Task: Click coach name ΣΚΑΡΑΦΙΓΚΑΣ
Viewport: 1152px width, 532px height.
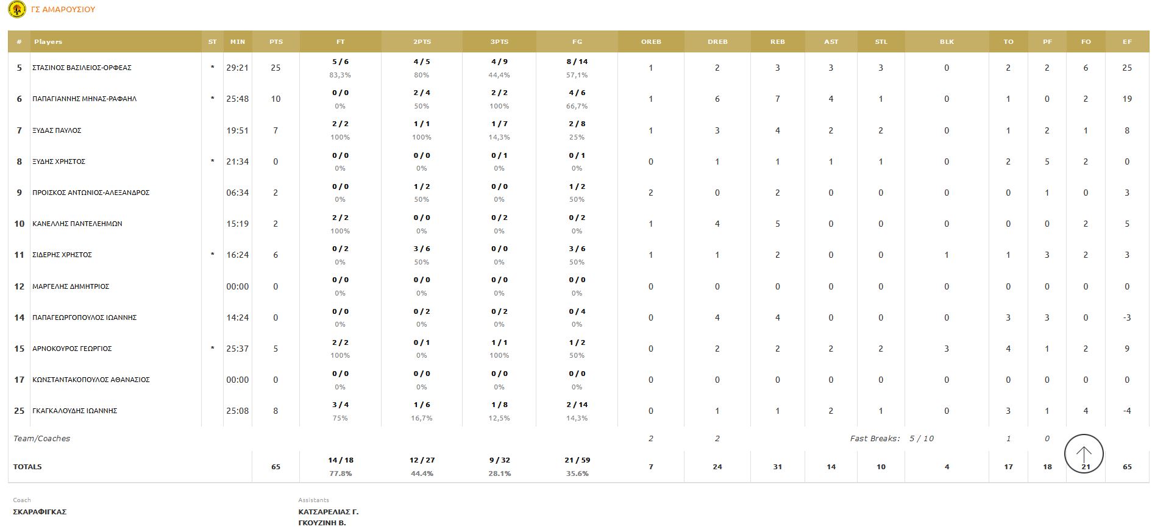Action: (40, 512)
